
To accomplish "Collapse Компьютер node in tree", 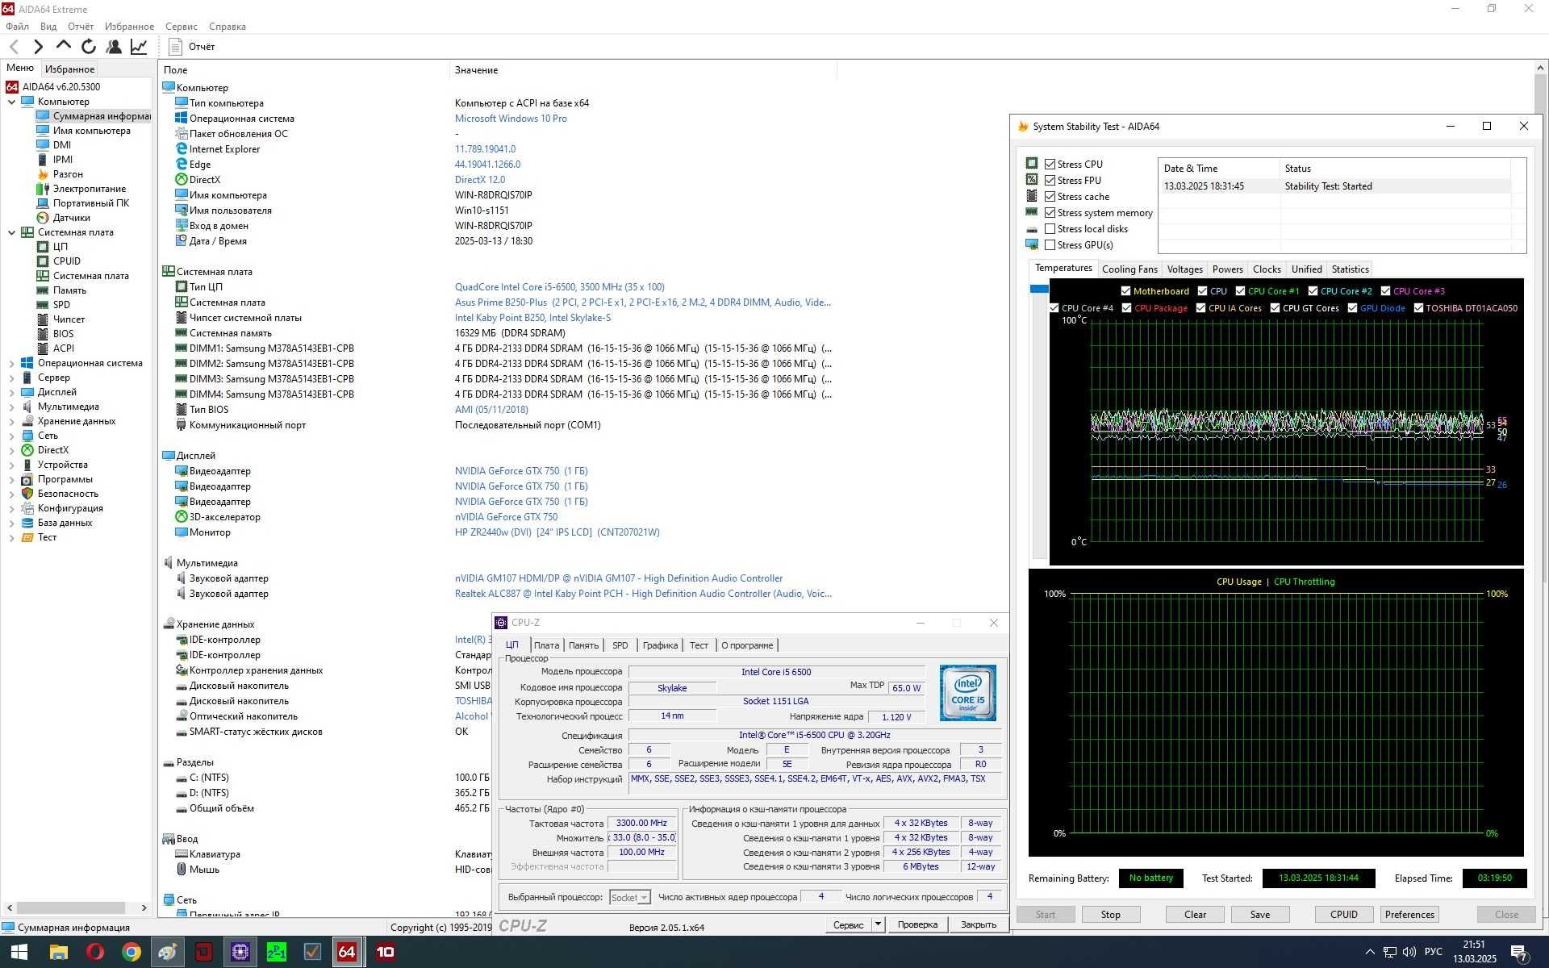I will pyautogui.click(x=11, y=102).
